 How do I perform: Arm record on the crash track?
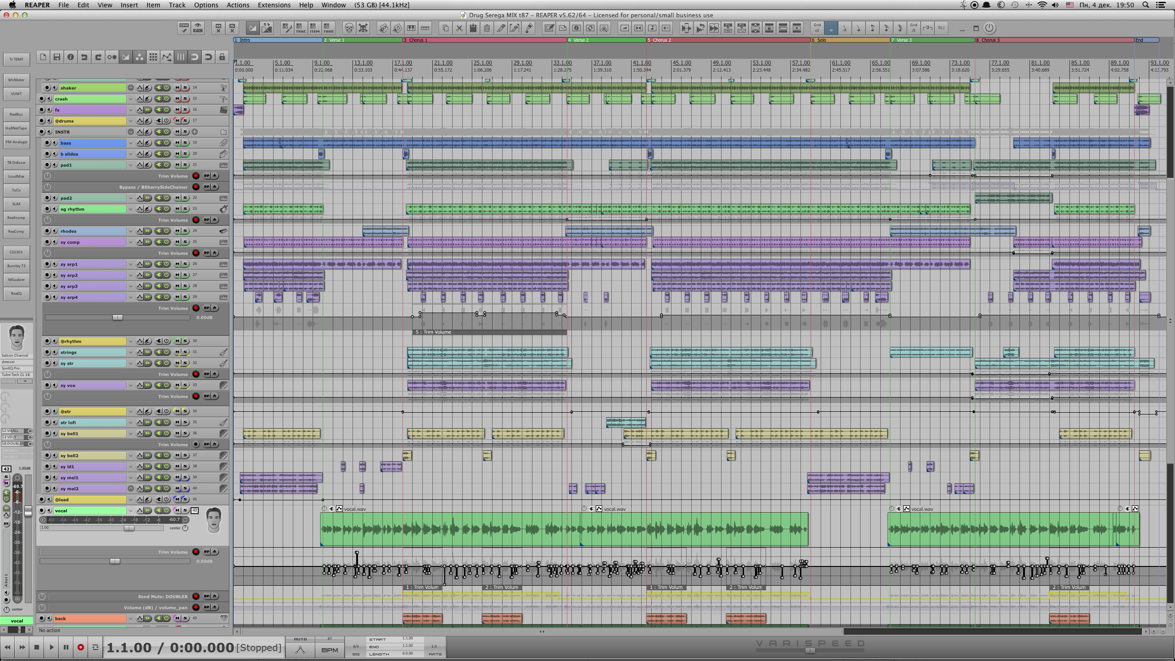pos(41,99)
